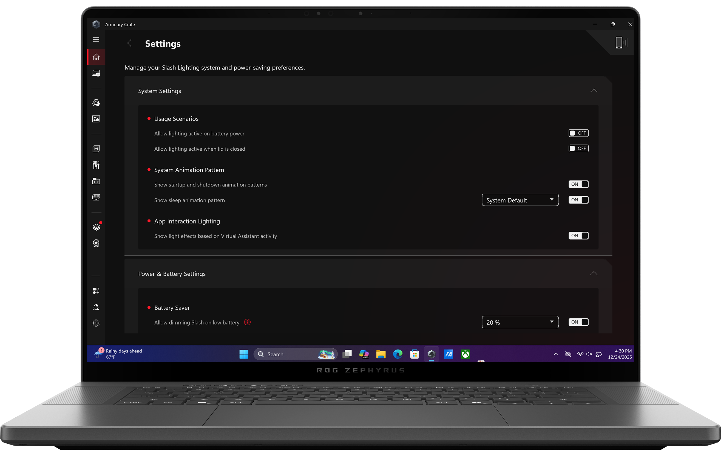
Task: Collapse Power & Battery Settings section
Action: 594,274
